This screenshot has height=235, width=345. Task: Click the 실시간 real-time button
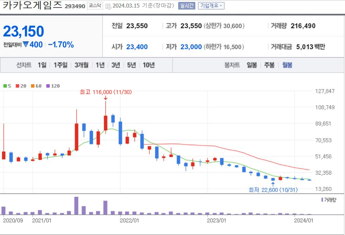[x=186, y=6]
